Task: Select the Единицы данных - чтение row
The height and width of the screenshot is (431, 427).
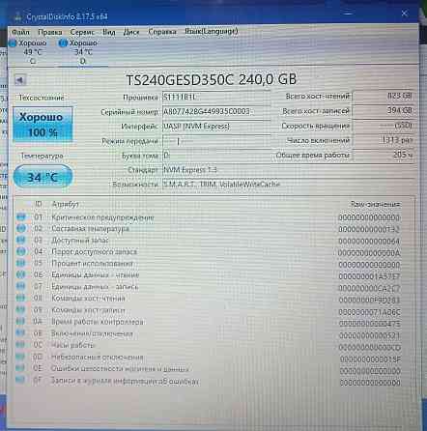Action: (208, 275)
